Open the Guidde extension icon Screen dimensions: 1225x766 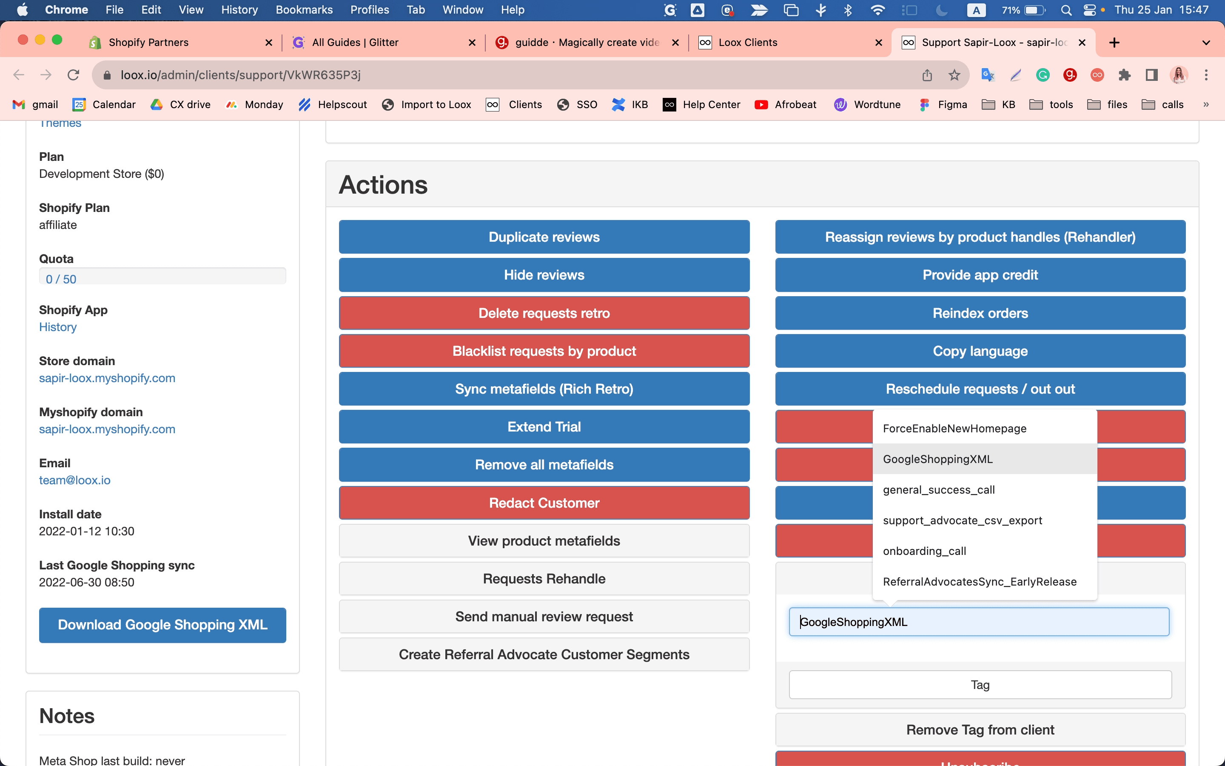1070,75
